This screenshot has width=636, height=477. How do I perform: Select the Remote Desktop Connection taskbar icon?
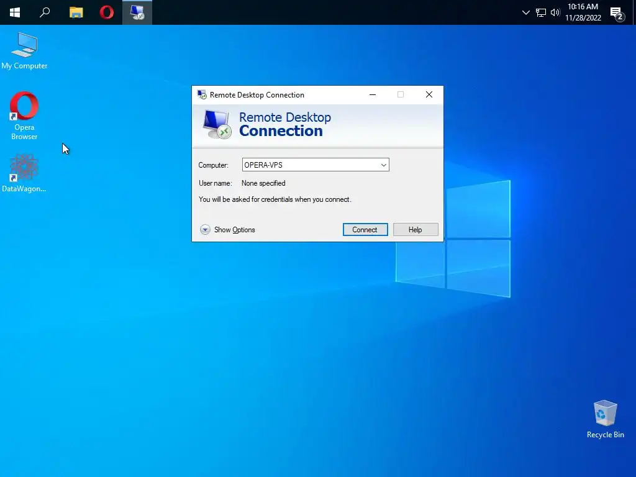137,12
